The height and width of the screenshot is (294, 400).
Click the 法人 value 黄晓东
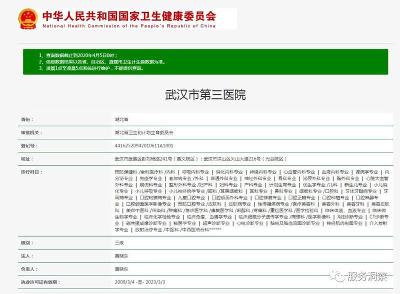(x=120, y=256)
